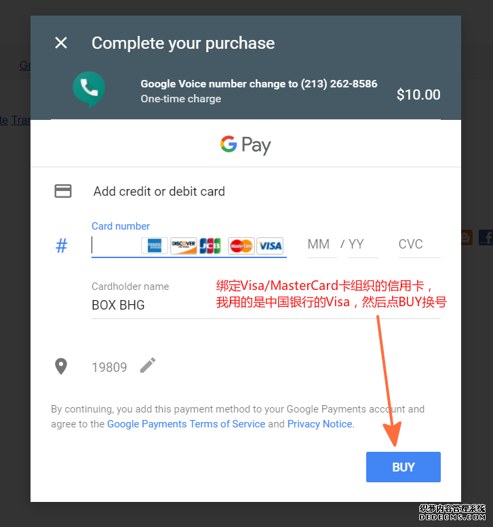Click the location pin icon
The image size is (493, 527).
[61, 366]
